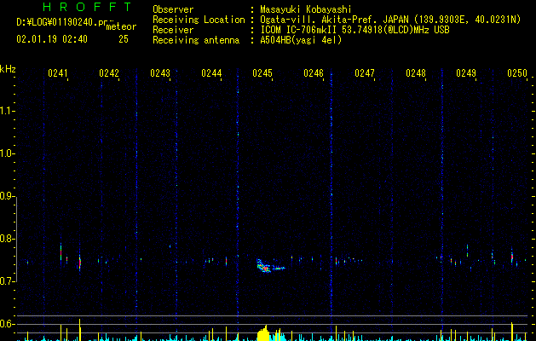Click the yellow intensity peak below 0245

(x=264, y=333)
